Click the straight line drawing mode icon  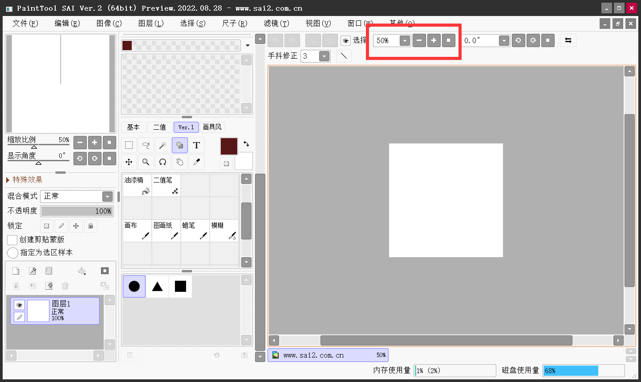point(344,56)
